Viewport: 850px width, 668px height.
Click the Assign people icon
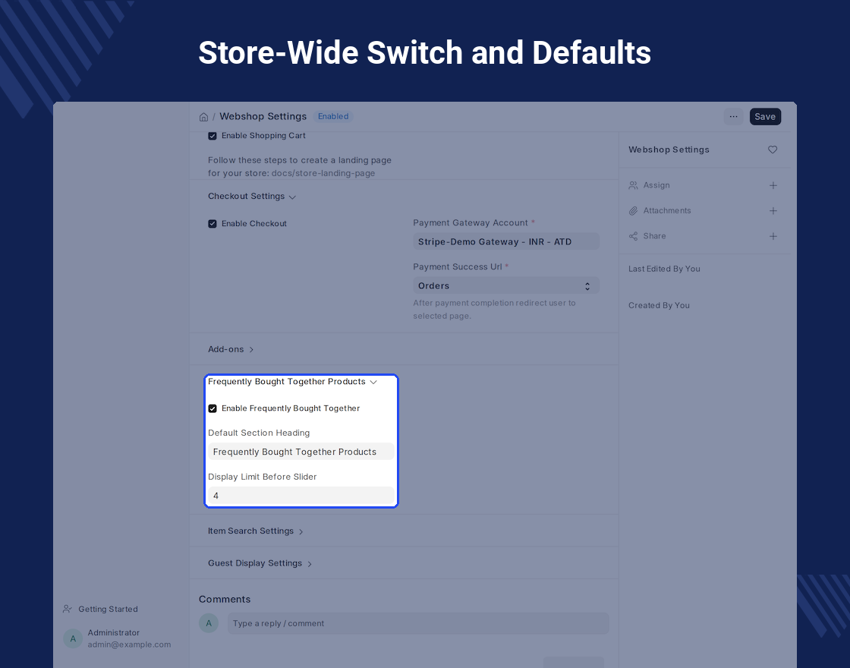click(633, 185)
